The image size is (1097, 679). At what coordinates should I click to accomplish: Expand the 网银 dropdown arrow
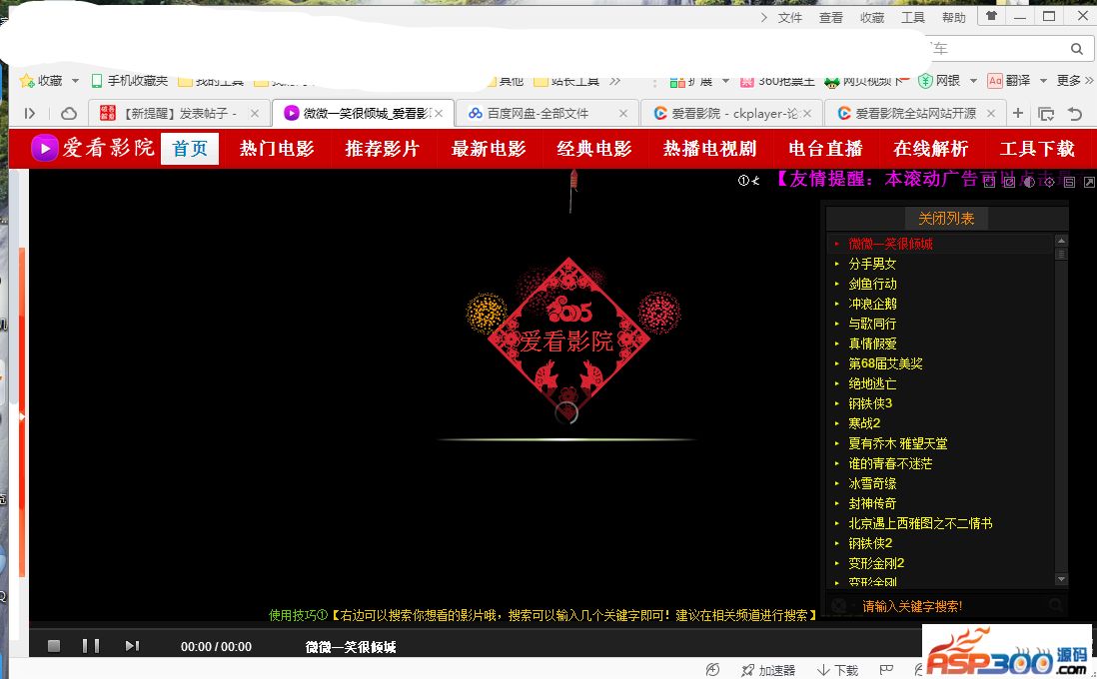click(x=973, y=81)
